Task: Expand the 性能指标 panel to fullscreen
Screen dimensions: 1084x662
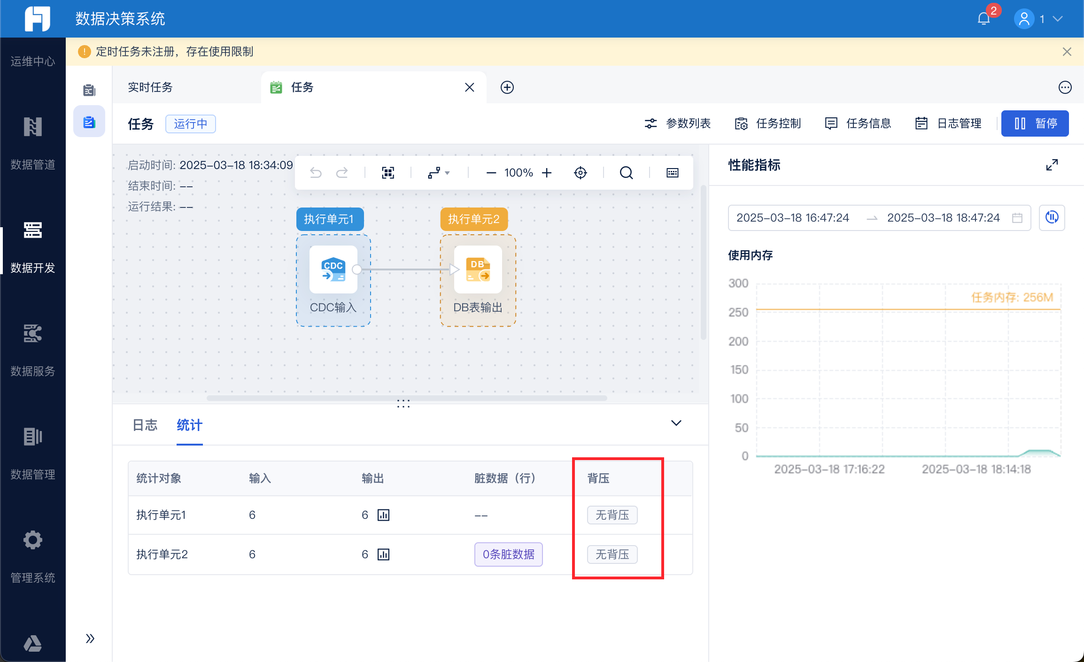Action: tap(1052, 165)
